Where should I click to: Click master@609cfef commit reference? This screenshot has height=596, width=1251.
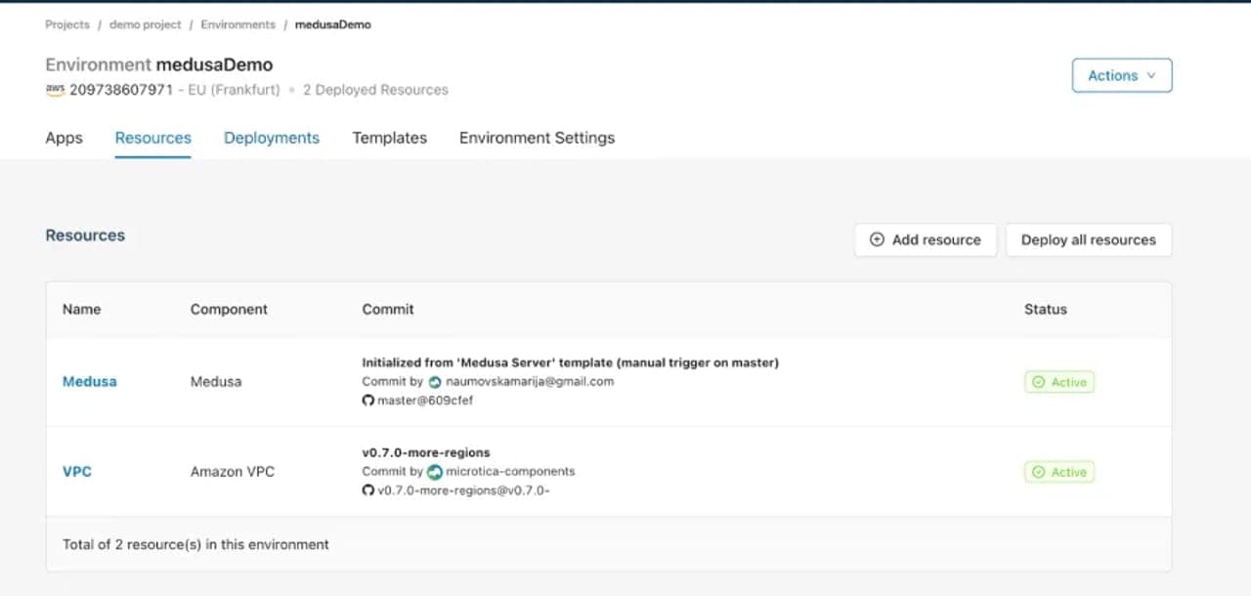[x=425, y=401]
